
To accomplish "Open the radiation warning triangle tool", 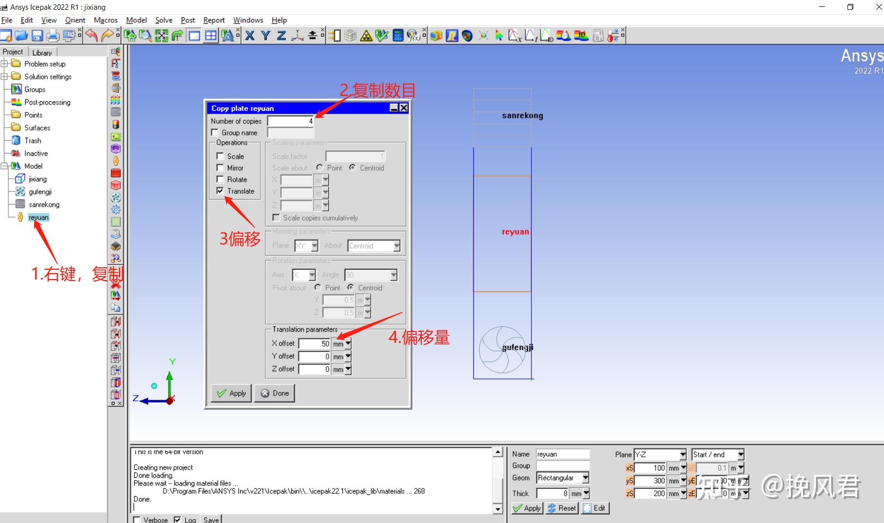I will [x=366, y=35].
